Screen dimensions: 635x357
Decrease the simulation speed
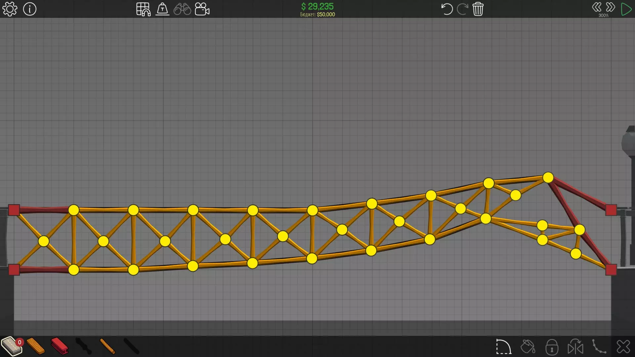coord(597,7)
